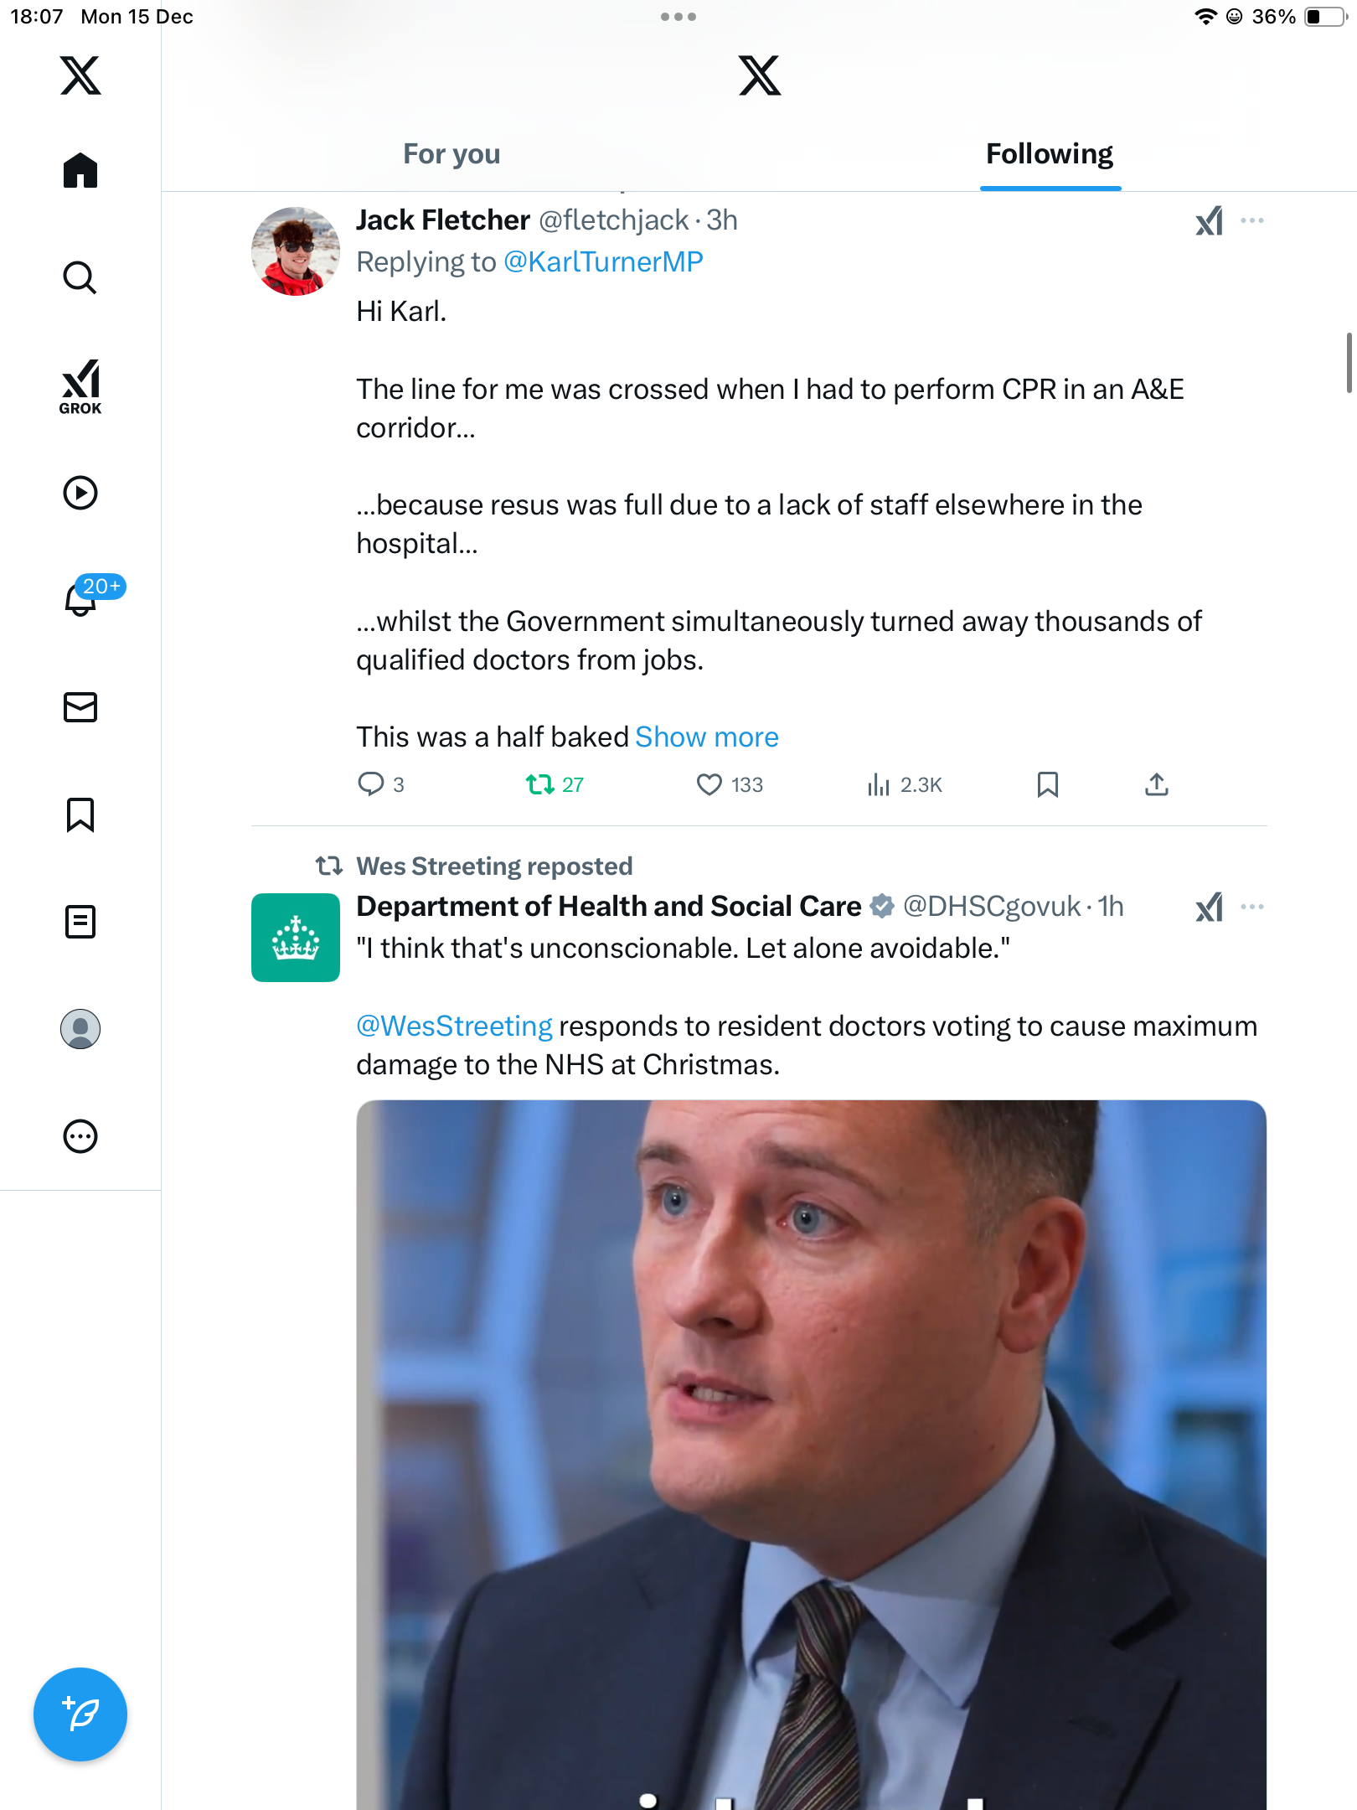Select the Following tab
Screen dimensions: 1357x1810
tap(1050, 154)
